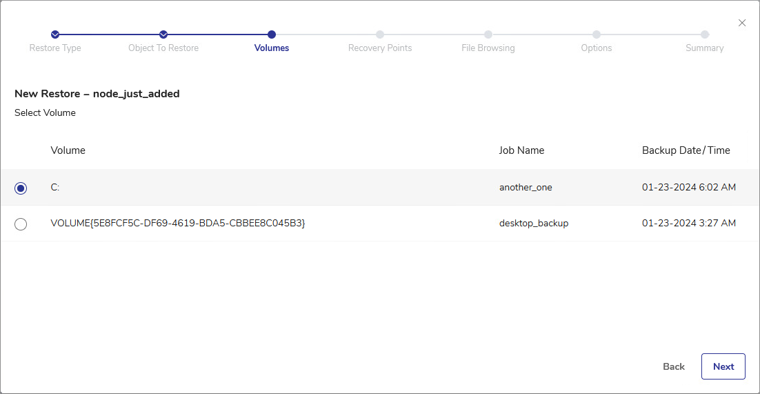
Task: Click the Recovery Points step dot
Action: point(380,35)
